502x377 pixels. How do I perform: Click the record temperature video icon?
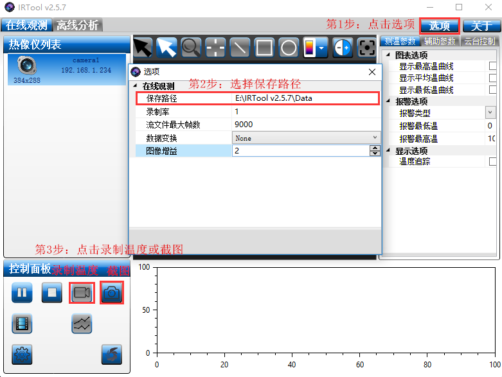coord(82,293)
